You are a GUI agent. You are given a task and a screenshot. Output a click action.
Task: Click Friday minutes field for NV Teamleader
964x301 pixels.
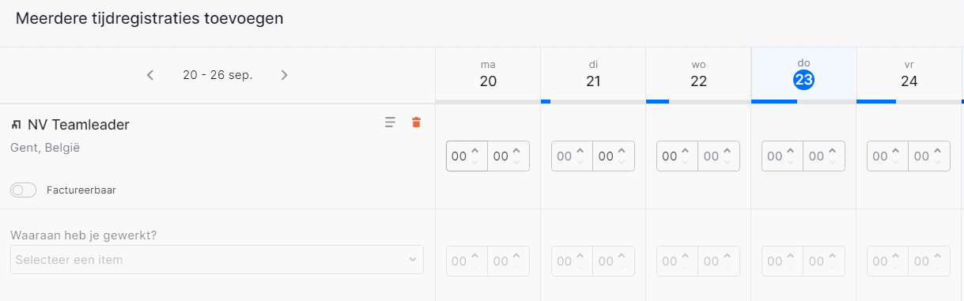pyautogui.click(x=929, y=156)
